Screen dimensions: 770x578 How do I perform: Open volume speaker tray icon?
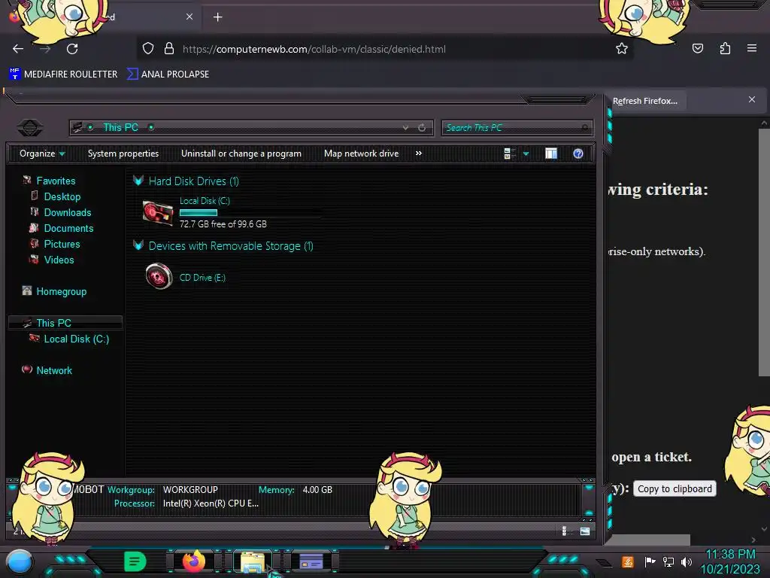pos(686,561)
